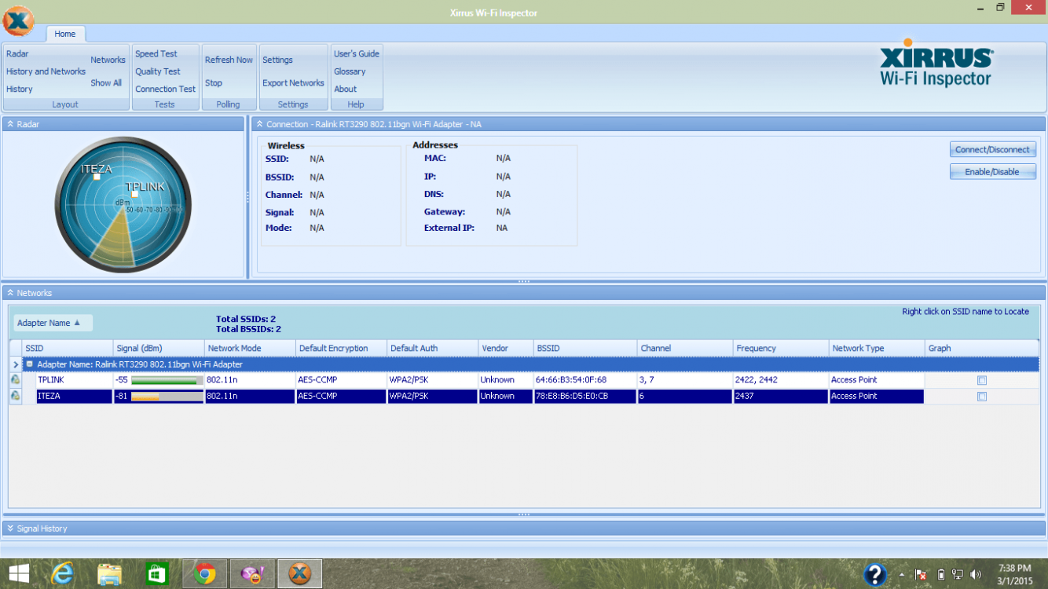Viewport: 1048px width, 589px height.
Task: Sort by BSSID column header
Action: pos(585,348)
